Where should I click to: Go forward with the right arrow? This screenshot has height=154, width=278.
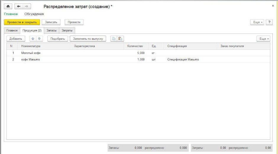tap(26, 6)
